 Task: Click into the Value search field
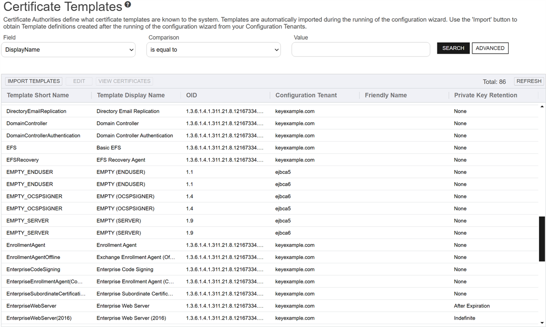point(361,50)
